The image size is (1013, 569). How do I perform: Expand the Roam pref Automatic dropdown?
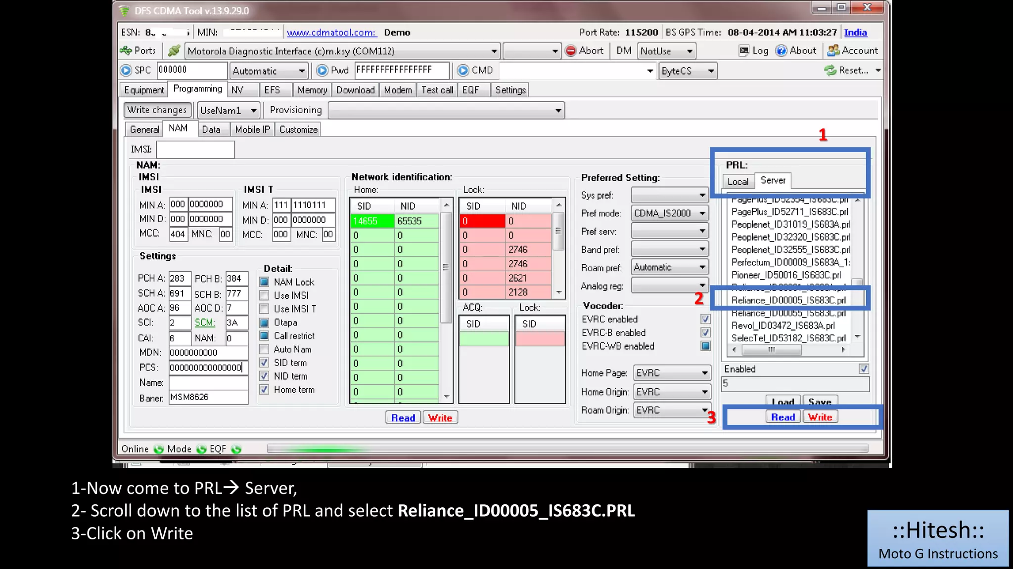point(702,267)
